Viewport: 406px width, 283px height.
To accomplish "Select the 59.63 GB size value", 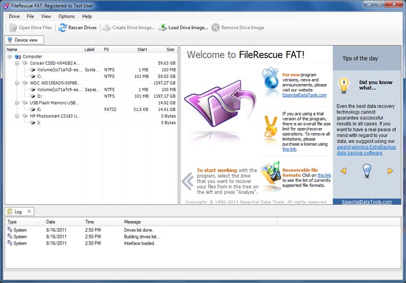I will (167, 63).
